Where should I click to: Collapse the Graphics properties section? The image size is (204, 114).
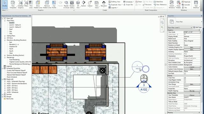pyautogui.click(x=199, y=30)
